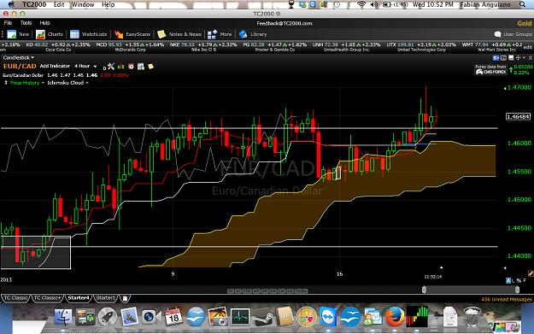Click the More toolbar item
This screenshot has width=534, height=334.
(x=220, y=34)
